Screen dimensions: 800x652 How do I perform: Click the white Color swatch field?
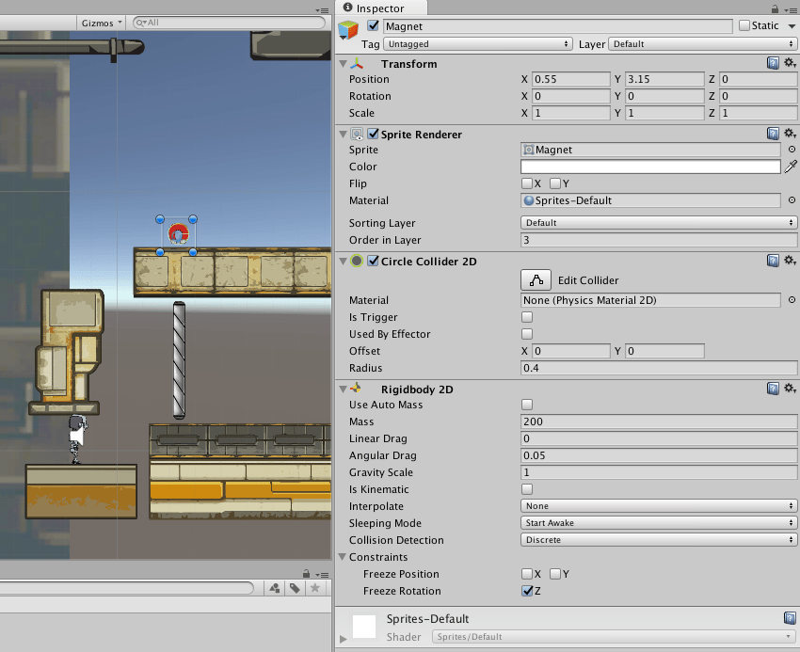pyautogui.click(x=650, y=167)
